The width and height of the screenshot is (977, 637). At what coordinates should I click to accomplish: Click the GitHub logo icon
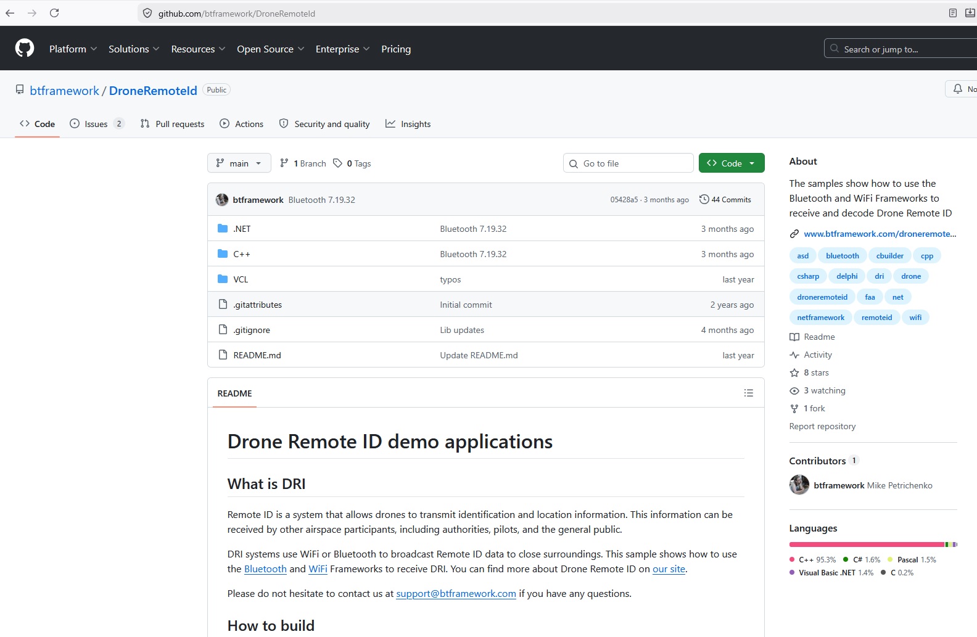coord(25,48)
